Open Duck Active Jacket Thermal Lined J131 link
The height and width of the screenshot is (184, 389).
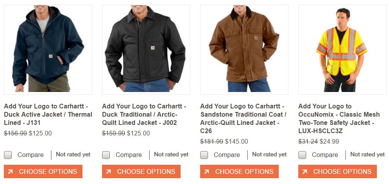click(x=48, y=114)
